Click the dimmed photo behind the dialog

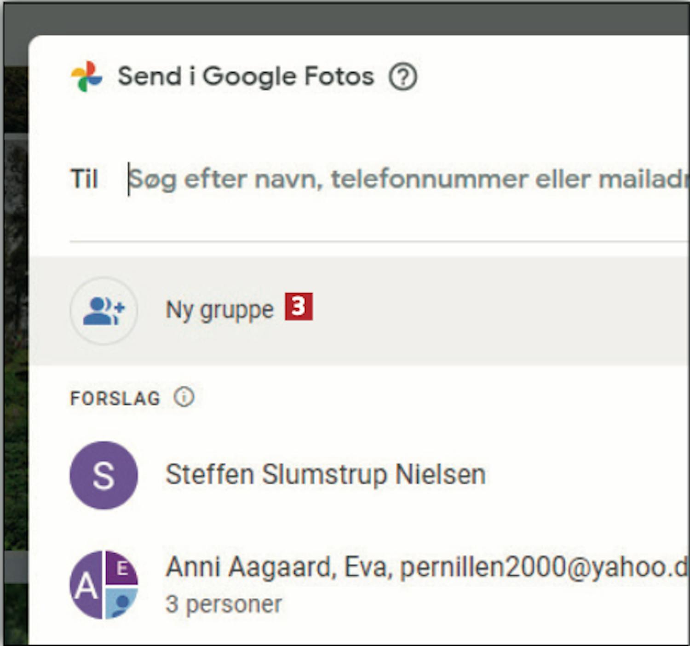pyautogui.click(x=15, y=322)
